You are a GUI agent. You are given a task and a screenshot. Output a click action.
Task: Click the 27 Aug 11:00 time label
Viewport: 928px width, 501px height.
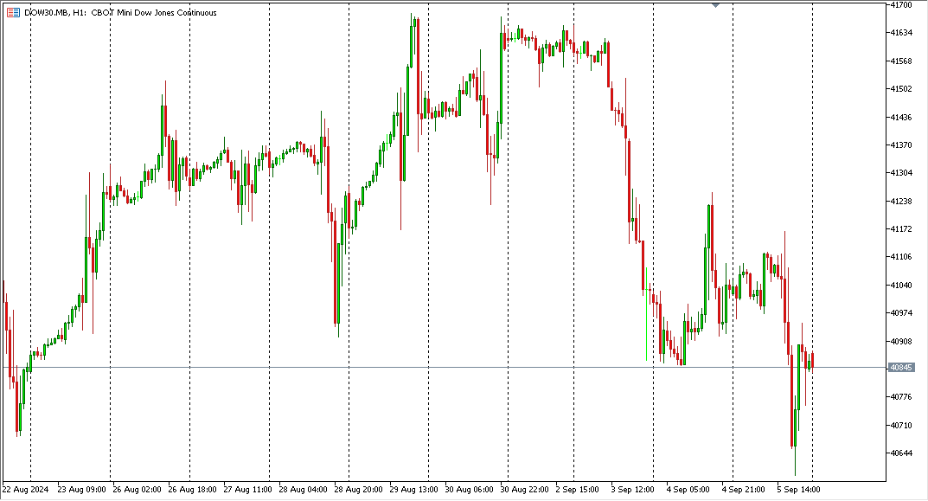coord(248,490)
